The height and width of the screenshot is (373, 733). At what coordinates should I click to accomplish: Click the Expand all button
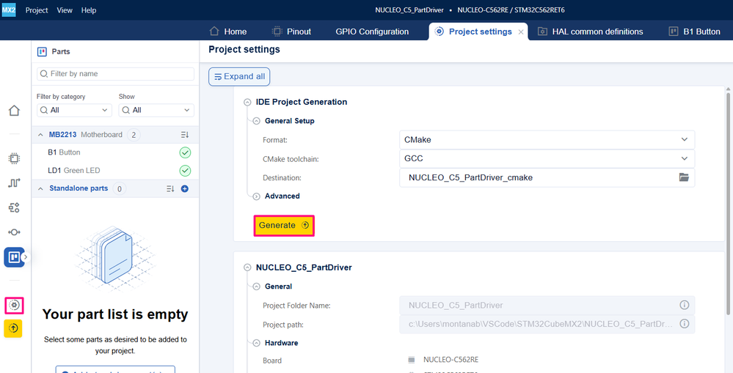coord(239,76)
